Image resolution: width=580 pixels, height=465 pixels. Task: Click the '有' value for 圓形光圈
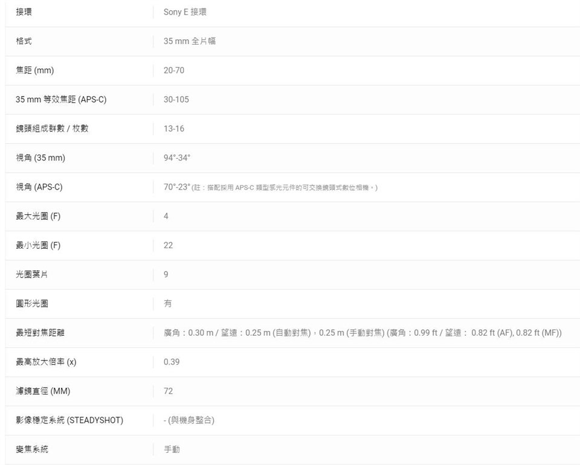pos(167,304)
